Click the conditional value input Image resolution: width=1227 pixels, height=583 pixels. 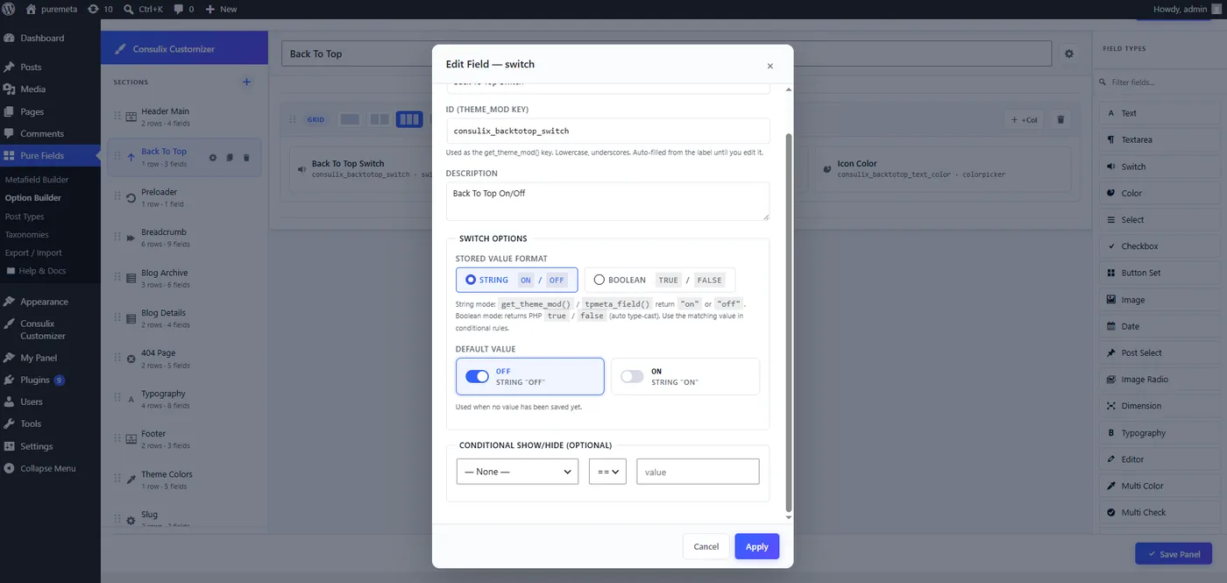(x=698, y=472)
